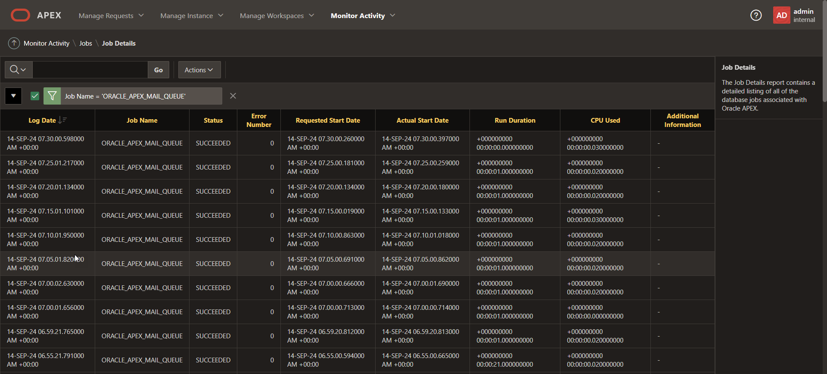Click the green filter funnel icon
The height and width of the screenshot is (374, 827).
coord(52,96)
